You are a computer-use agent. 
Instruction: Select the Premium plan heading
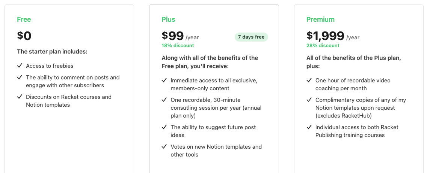click(x=320, y=19)
